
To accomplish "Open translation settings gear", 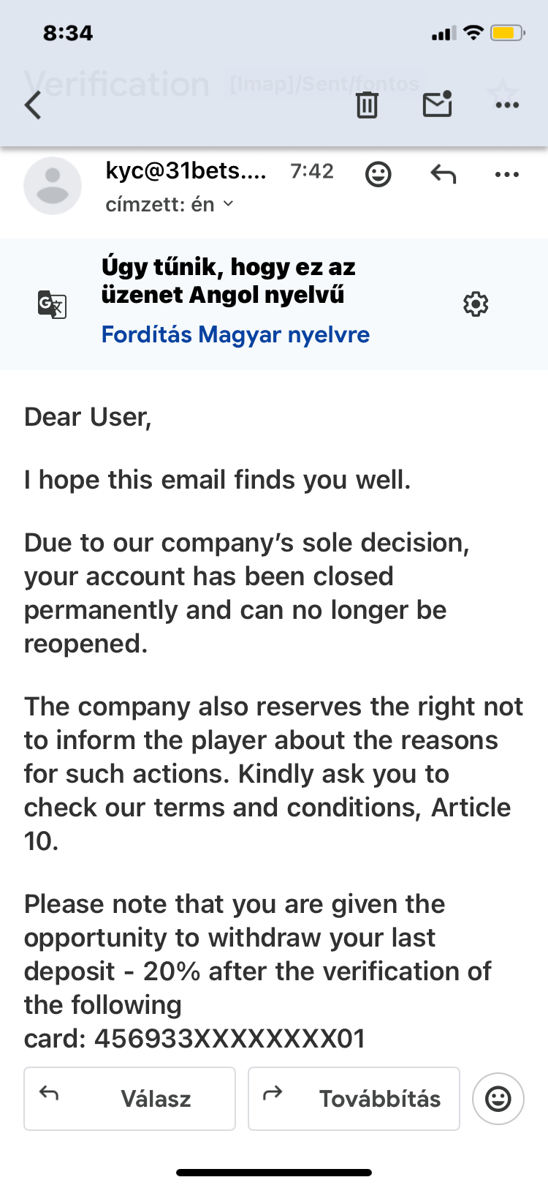I will (476, 304).
